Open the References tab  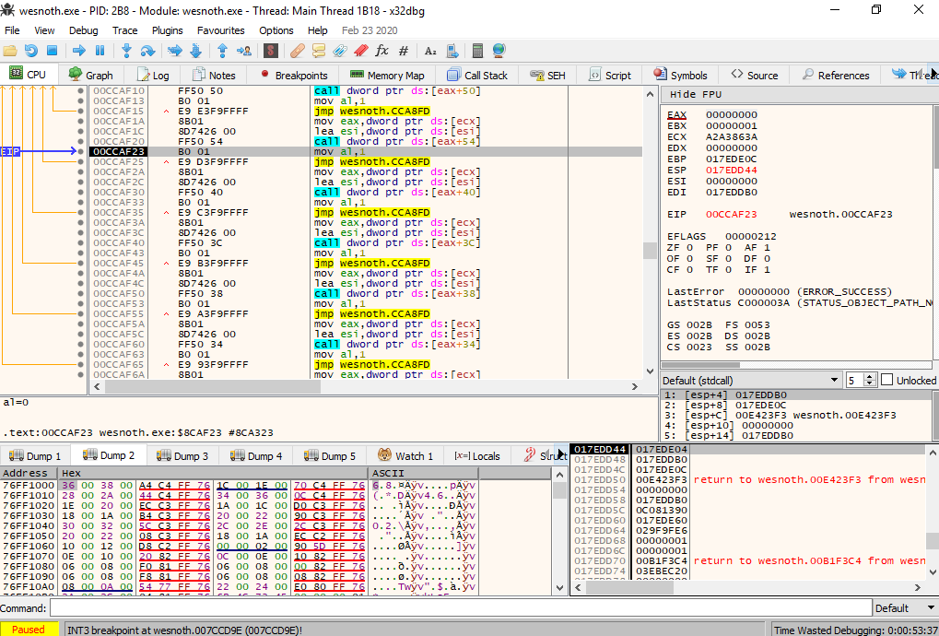point(836,75)
